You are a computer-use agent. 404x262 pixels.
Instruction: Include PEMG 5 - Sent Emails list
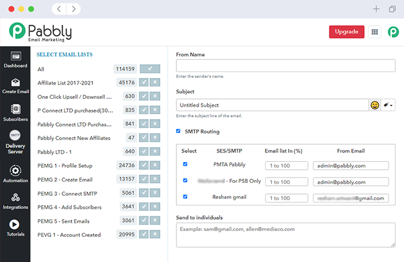144,220
